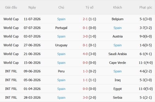Image resolution: width=155 pixels, height=102 pixels.
Task: Click the Phạt góc column header
Action: tap(146, 7)
